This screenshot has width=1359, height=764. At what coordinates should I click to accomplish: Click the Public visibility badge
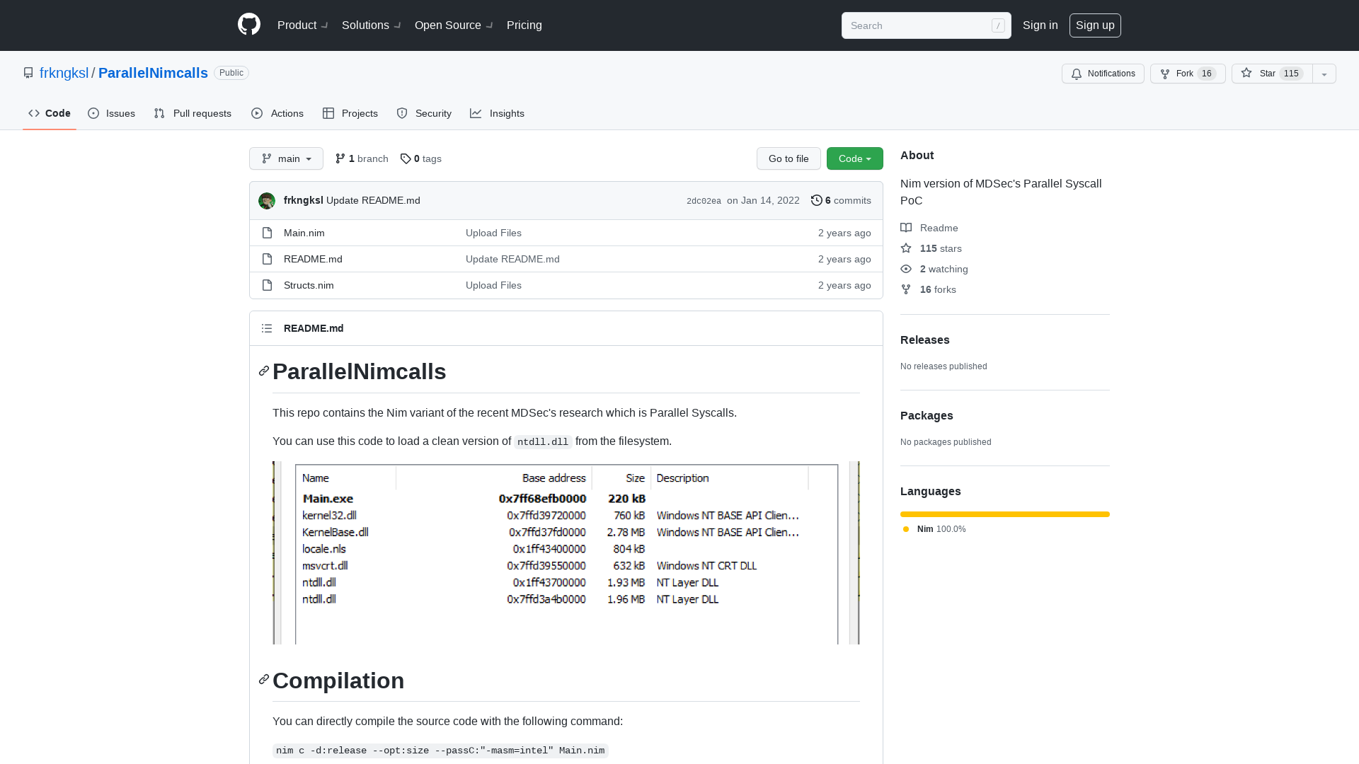point(231,73)
